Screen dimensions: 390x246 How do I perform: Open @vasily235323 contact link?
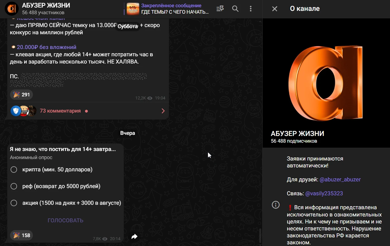(x=324, y=193)
